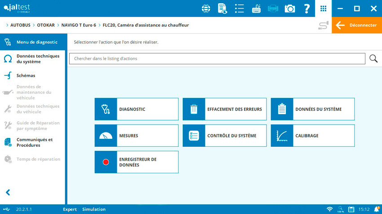Screen dimensions: 382x214
Task: Open the CONTRÔLE DU SYSTÈME tile
Action: [225, 135]
